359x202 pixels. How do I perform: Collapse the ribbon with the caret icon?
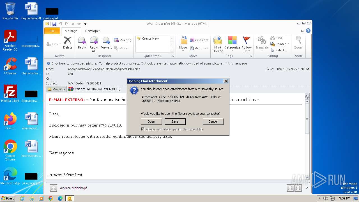pyautogui.click(x=302, y=31)
